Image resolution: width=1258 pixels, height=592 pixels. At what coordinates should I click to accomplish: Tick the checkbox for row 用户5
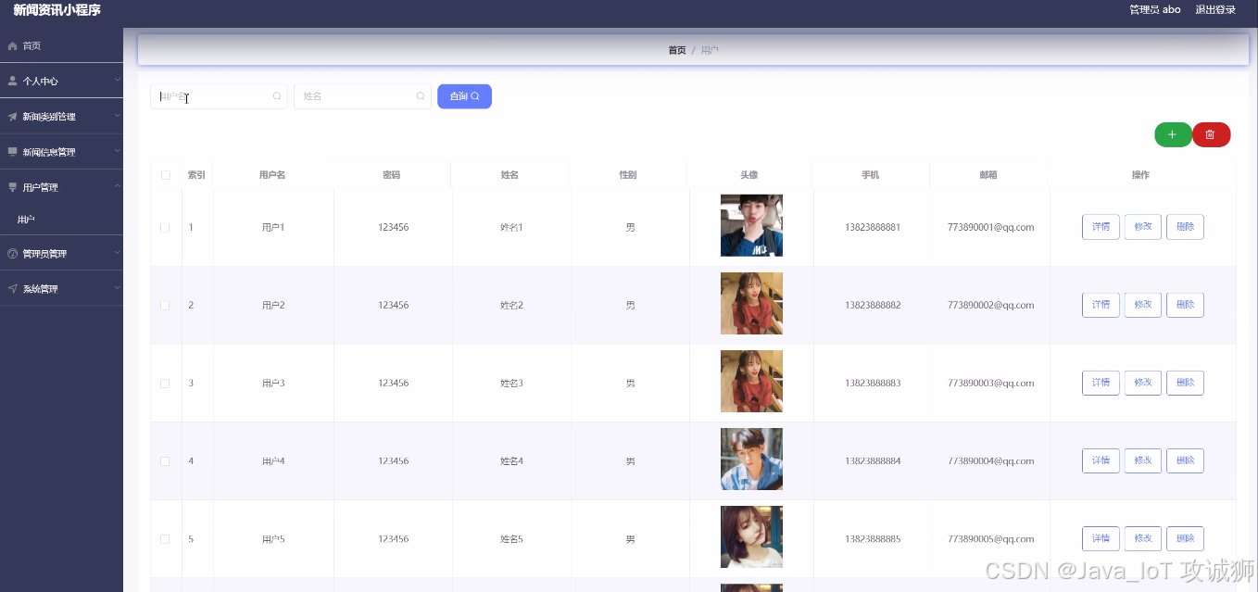tap(166, 538)
